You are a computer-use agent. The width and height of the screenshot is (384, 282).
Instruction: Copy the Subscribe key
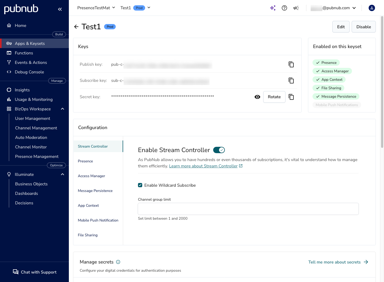click(x=291, y=81)
